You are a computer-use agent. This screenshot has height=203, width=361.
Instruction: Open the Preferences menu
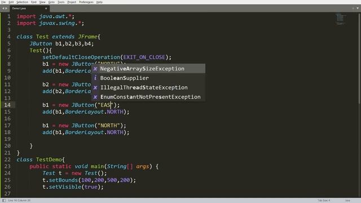coord(86,2)
